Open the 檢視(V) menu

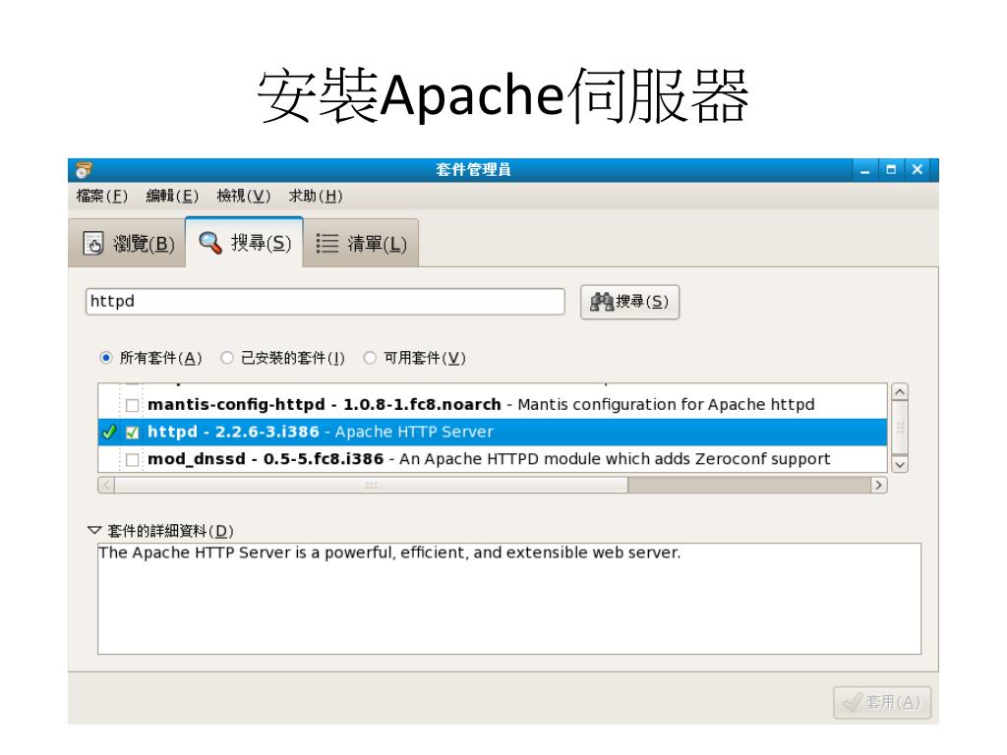[x=244, y=196]
